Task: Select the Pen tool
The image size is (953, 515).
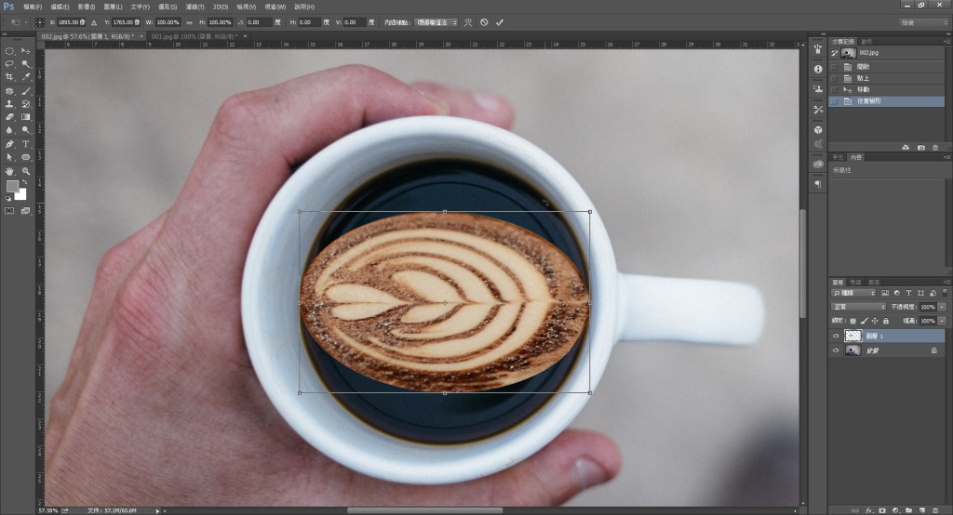Action: (9, 145)
